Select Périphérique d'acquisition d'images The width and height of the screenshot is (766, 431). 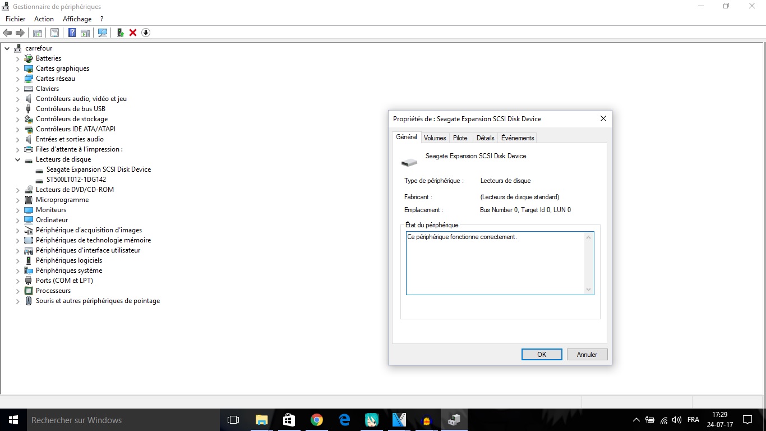click(89, 230)
